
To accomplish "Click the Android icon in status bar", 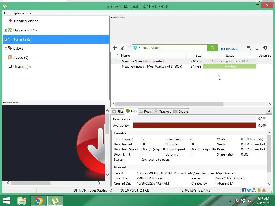I will [x=259, y=190].
